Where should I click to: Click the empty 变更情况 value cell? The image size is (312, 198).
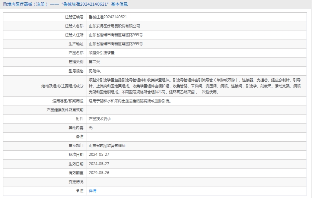click(x=197, y=182)
